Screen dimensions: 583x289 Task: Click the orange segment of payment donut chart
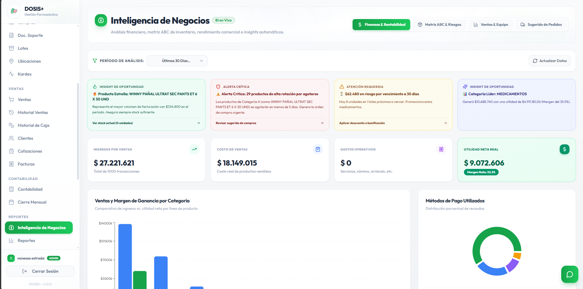coord(517,256)
